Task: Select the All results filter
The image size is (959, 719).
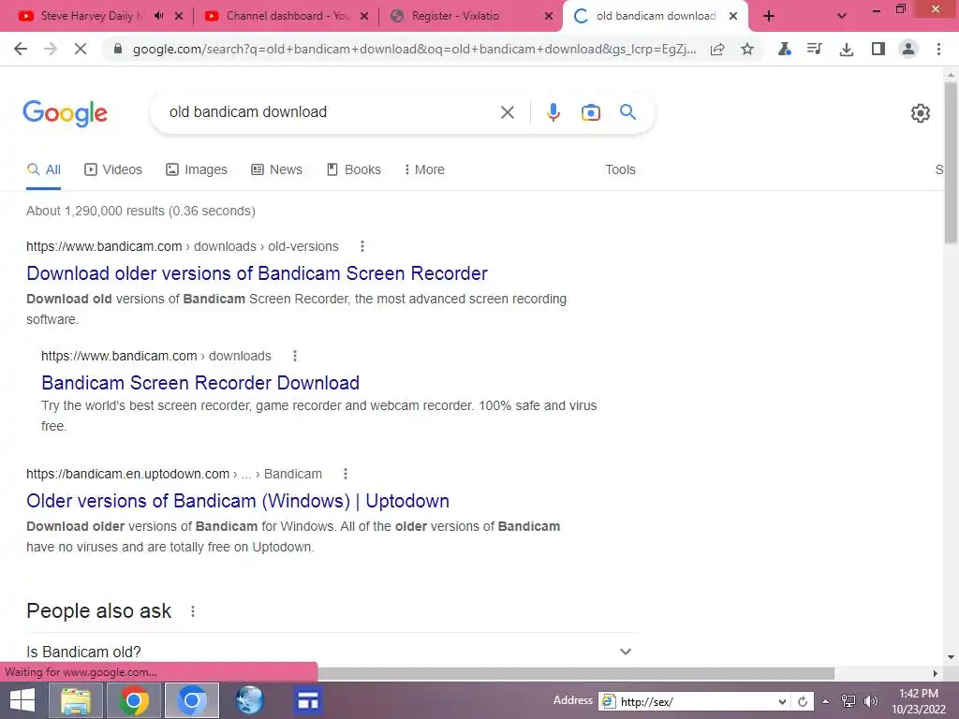Action: click(x=43, y=169)
